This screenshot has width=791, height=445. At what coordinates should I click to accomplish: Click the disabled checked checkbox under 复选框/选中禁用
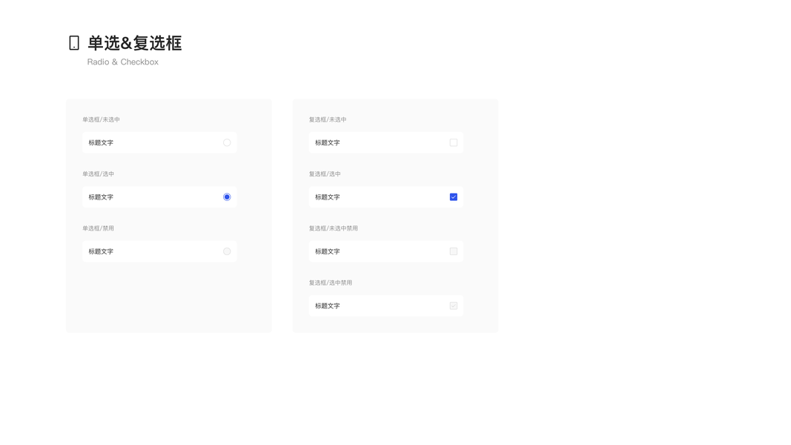tap(454, 306)
